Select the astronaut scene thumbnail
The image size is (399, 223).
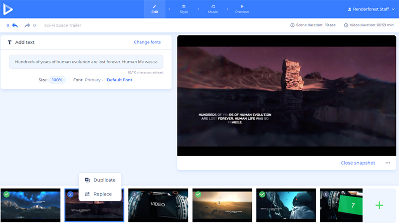286,205
